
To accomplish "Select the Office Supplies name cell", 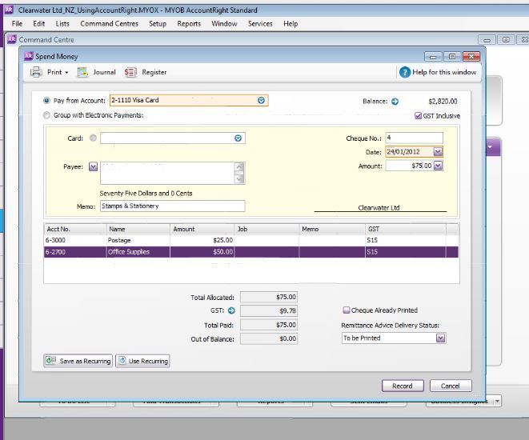I will pyautogui.click(x=138, y=252).
